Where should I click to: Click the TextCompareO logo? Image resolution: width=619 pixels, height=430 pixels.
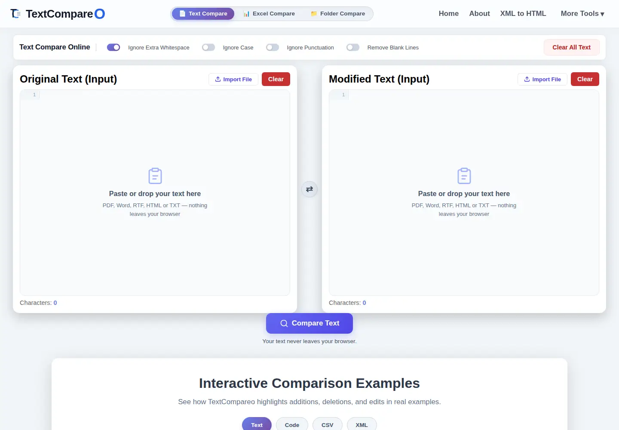tap(58, 14)
